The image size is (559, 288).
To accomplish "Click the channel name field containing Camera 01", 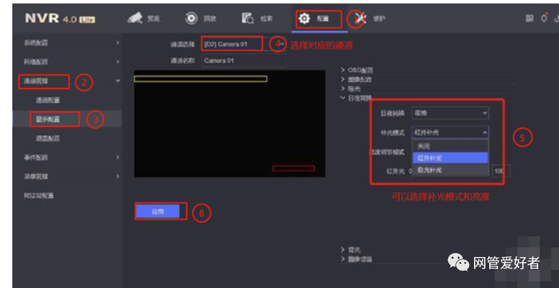I will tap(244, 61).
